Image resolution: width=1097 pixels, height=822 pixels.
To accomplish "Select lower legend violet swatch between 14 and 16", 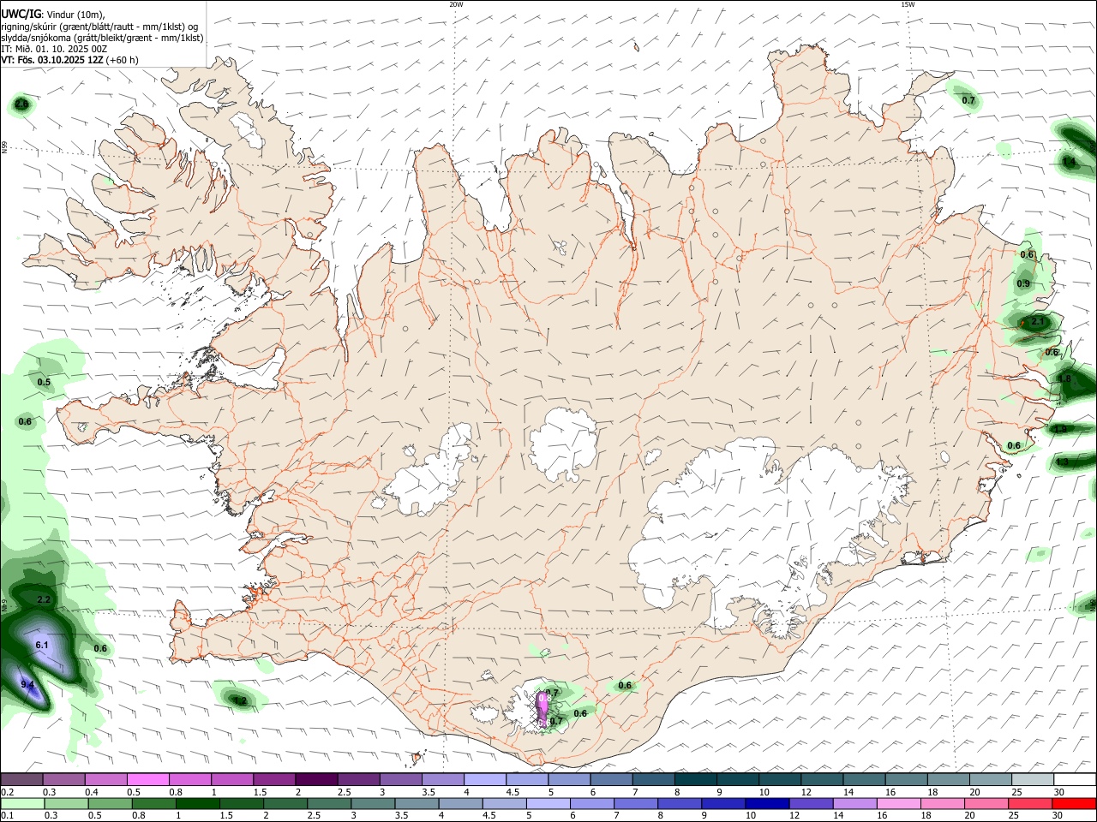I will pyautogui.click(x=855, y=803).
